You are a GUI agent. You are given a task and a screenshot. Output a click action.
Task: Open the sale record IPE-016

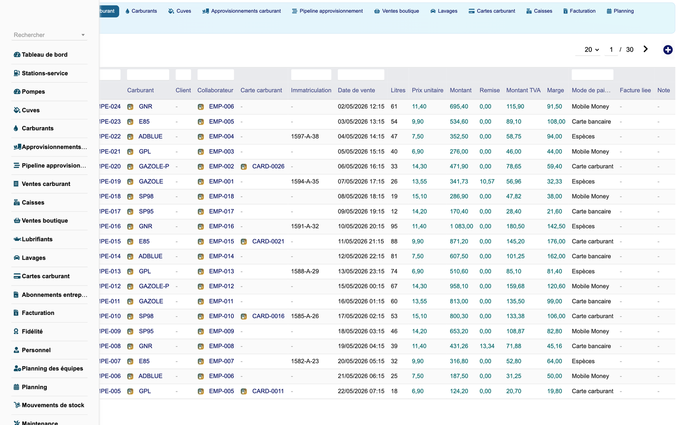110,226
